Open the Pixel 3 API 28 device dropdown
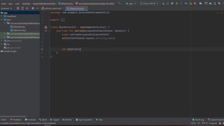 pos(149,3)
